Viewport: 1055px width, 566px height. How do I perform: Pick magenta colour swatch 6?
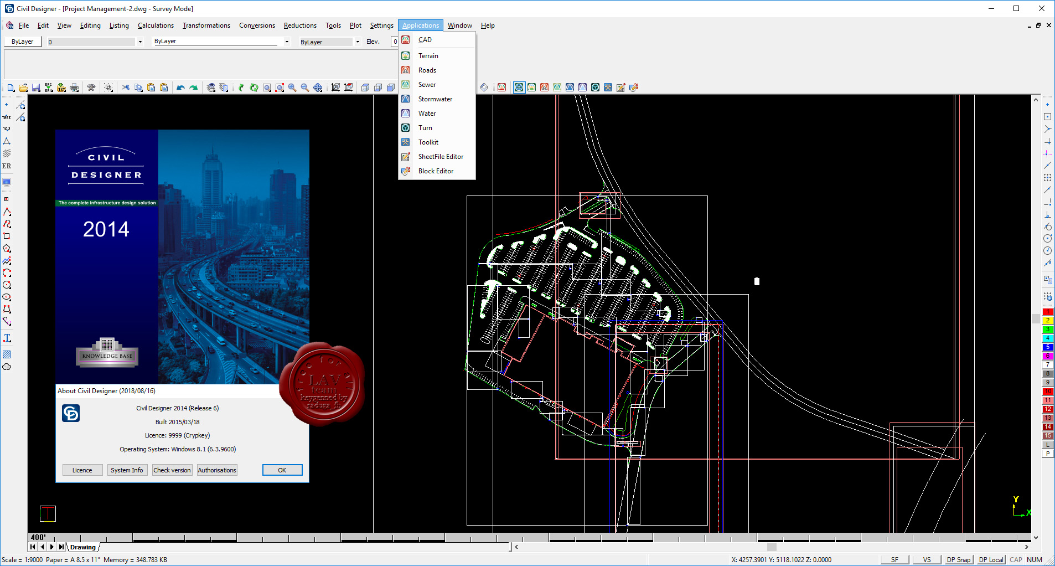(x=1048, y=356)
